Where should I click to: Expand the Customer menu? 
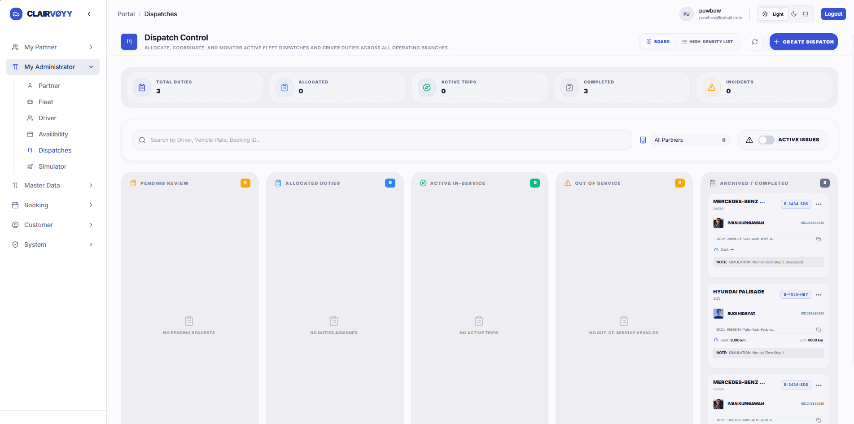(x=53, y=225)
